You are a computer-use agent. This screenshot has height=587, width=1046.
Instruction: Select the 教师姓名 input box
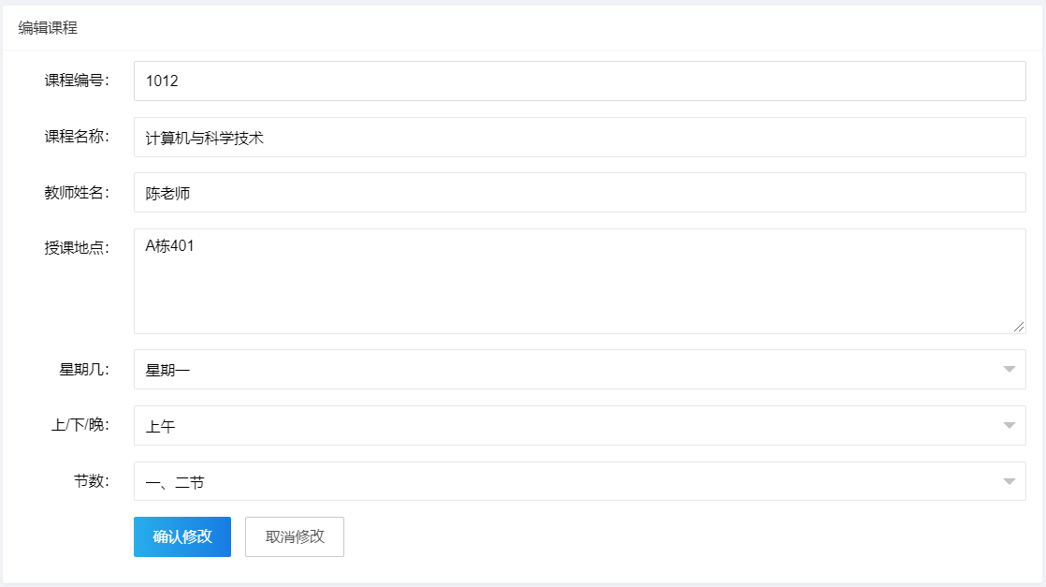(x=580, y=192)
